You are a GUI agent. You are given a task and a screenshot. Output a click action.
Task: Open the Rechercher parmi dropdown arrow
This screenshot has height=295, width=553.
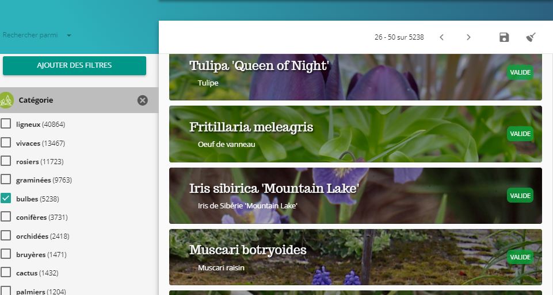click(x=69, y=35)
